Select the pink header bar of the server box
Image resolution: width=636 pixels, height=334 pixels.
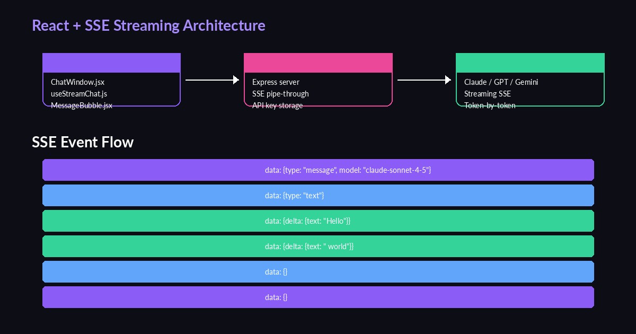click(x=318, y=62)
